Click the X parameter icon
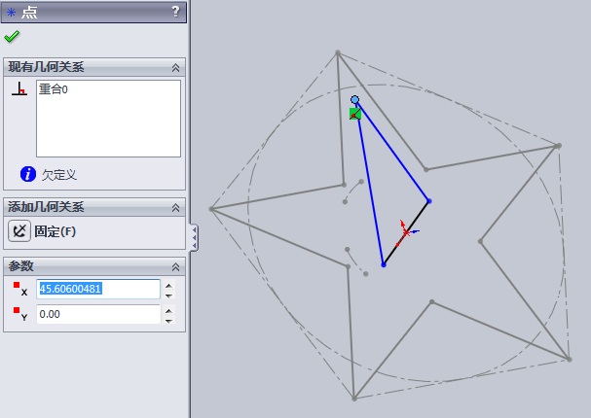591x418 pixels. click(x=20, y=289)
